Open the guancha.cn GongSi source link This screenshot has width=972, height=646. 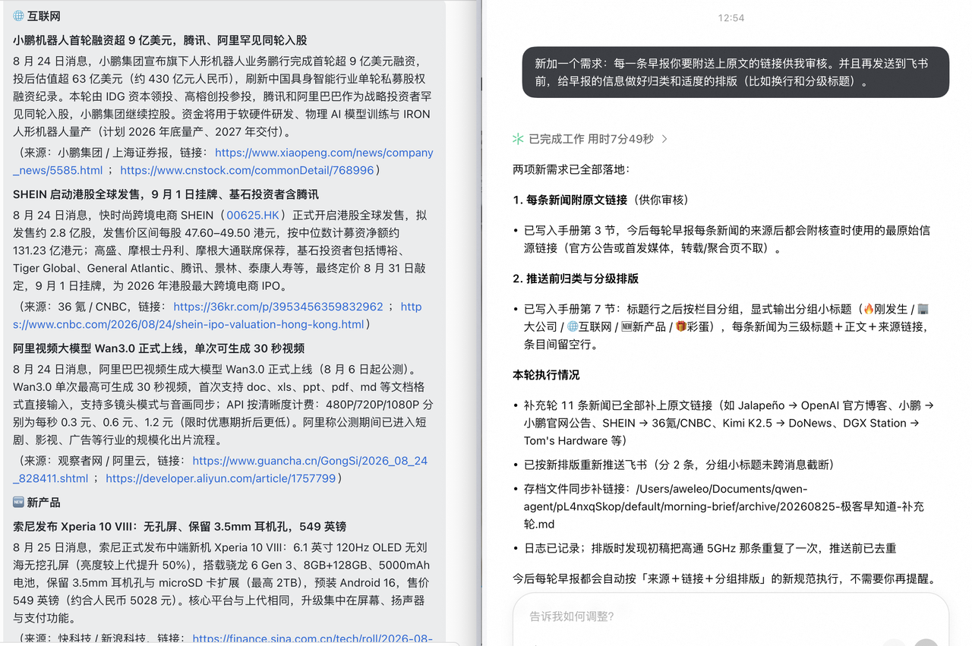220,469
